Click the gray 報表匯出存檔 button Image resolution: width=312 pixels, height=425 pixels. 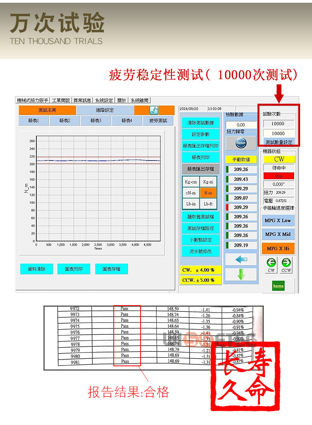click(200, 169)
